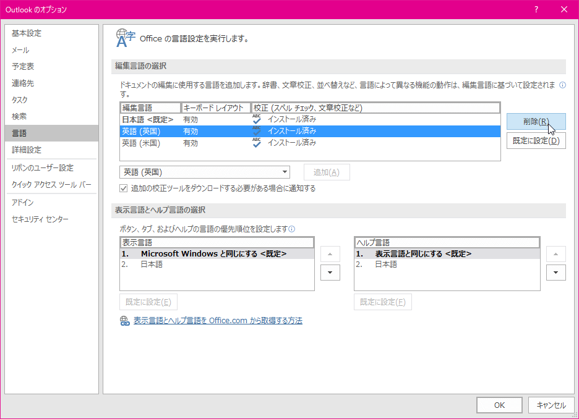Select 2. 日本語 in the help language list
579x419 pixels.
(447, 265)
